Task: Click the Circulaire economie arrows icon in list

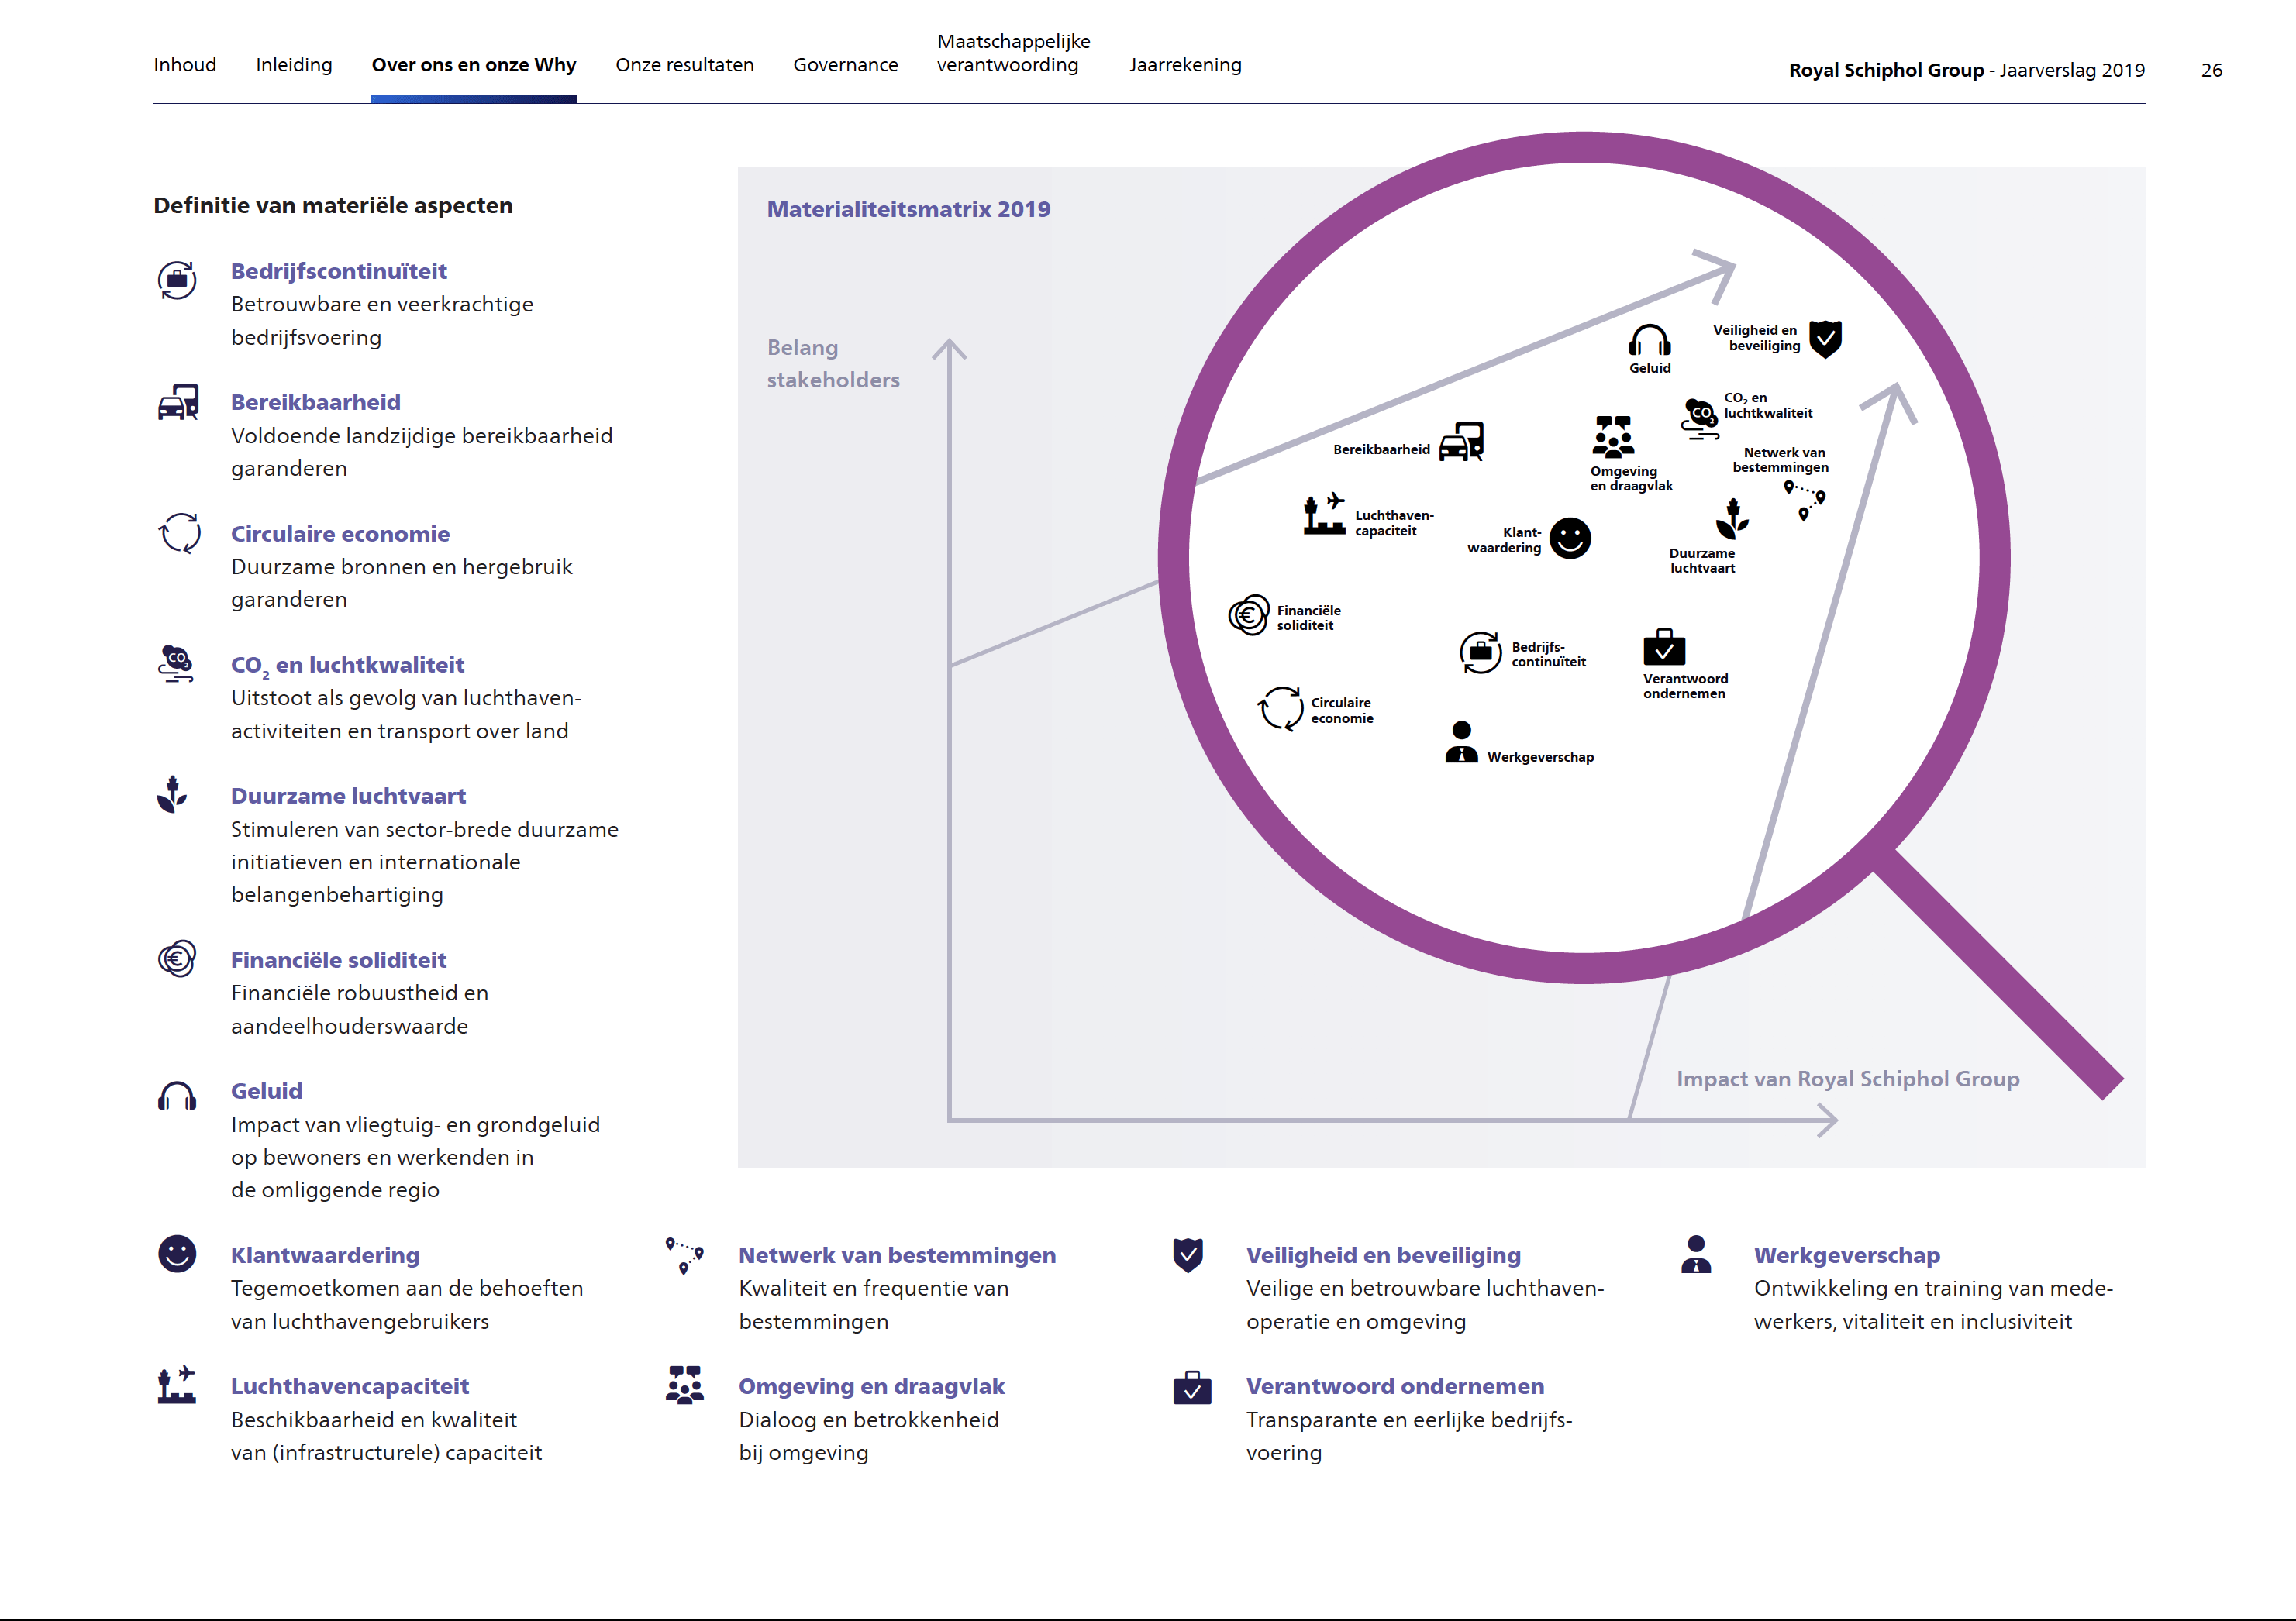Action: pyautogui.click(x=180, y=532)
